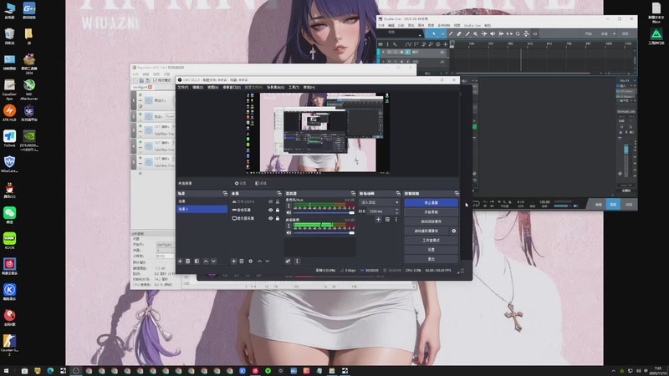Toggle Mute on first Studio One track
The width and height of the screenshot is (669, 376).
click(389, 52)
